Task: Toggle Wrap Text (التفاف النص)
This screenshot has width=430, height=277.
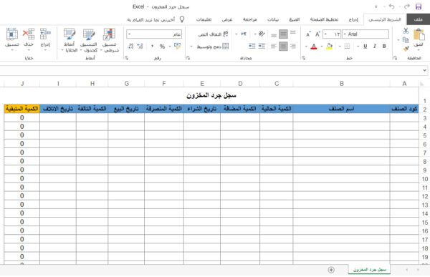Action: click(x=213, y=34)
